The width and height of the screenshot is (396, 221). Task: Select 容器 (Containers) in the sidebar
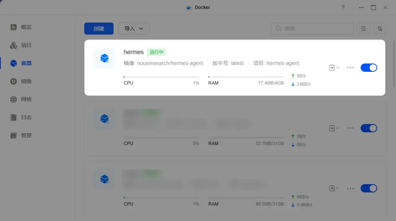coord(26,63)
